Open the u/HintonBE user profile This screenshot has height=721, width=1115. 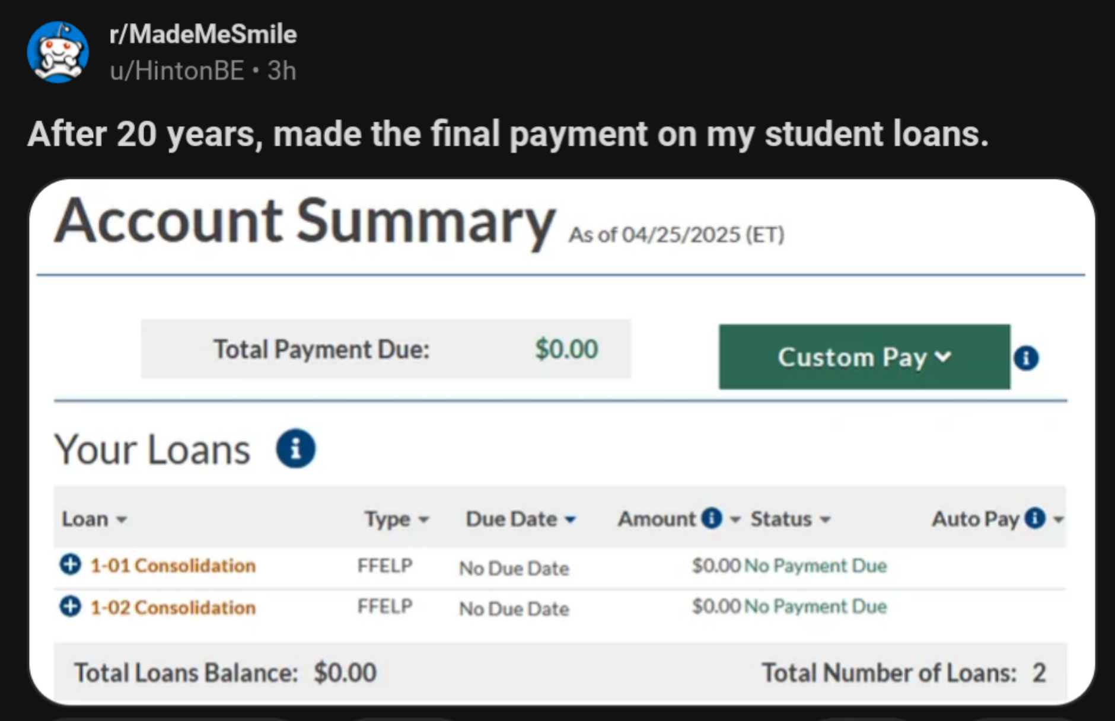click(x=177, y=71)
